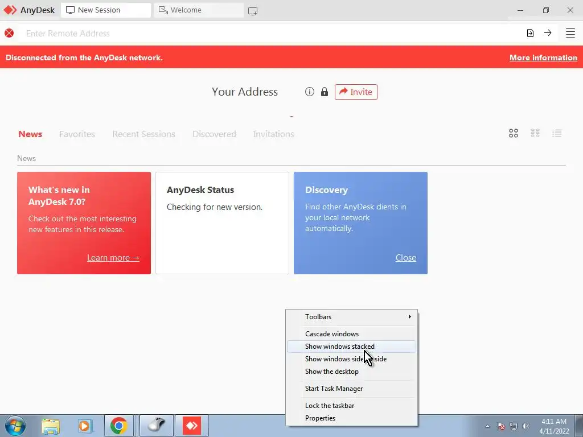
Task: Open a new tab with the plus monitor icon
Action: (x=253, y=11)
